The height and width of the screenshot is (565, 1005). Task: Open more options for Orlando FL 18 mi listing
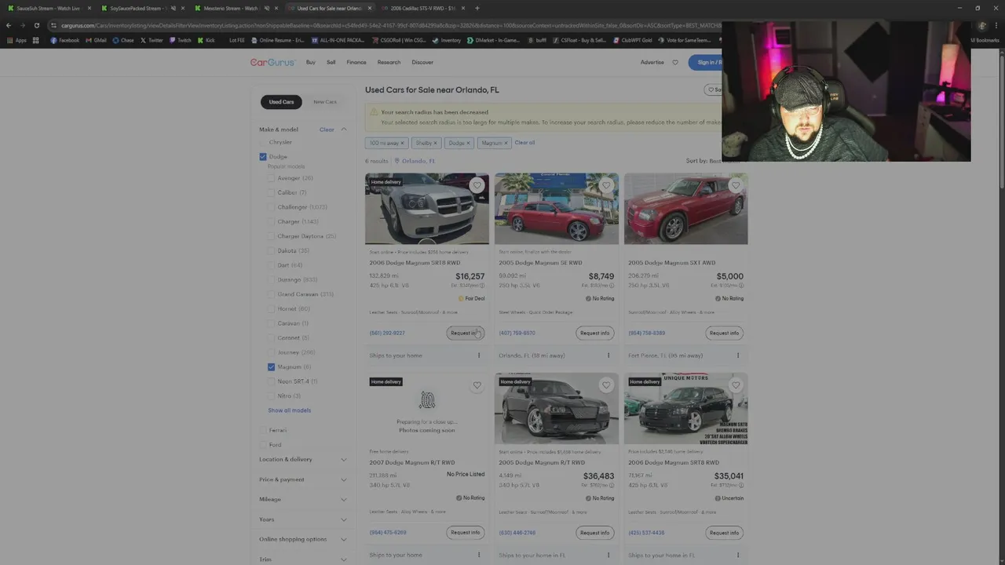coord(608,355)
